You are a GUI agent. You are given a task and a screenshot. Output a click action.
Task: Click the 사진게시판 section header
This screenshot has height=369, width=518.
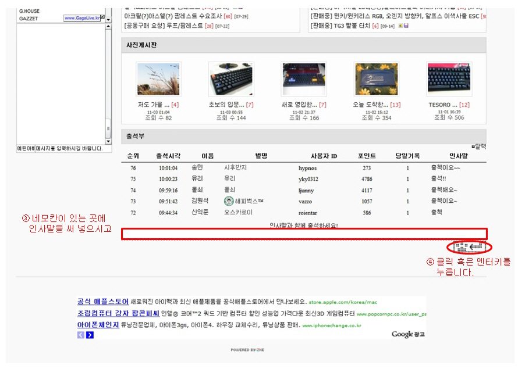[x=304, y=45]
